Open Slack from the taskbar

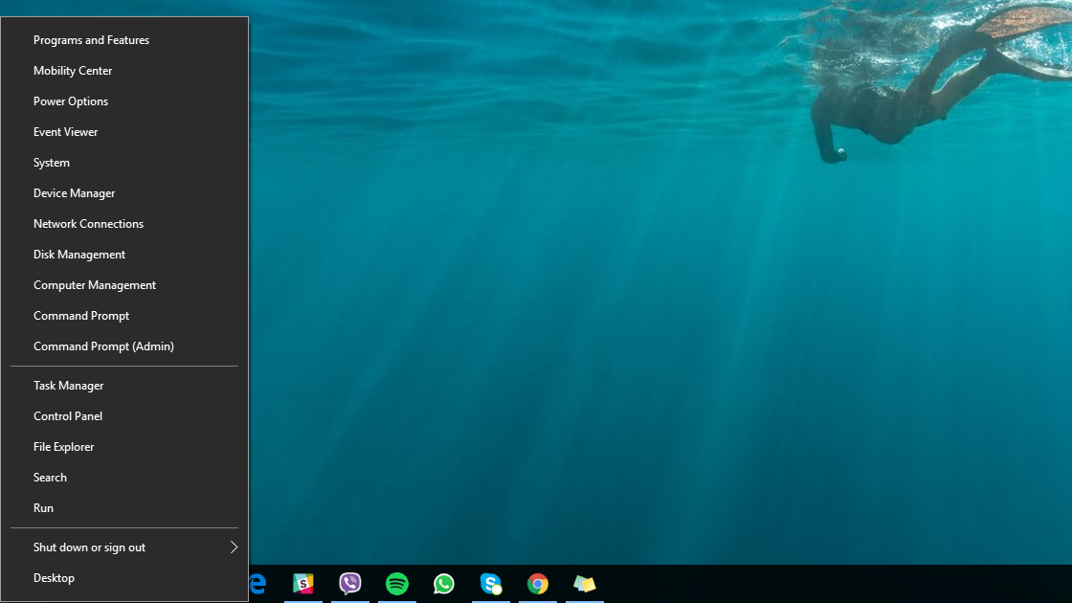tap(303, 584)
